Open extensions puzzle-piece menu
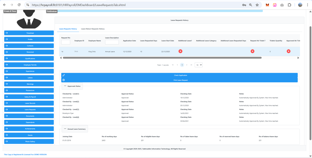Viewport: 312px width, 158px height. tap(289, 5)
